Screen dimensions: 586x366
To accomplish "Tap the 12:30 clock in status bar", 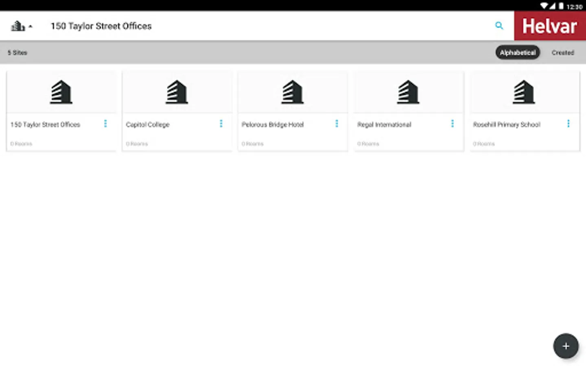I will (x=574, y=7).
